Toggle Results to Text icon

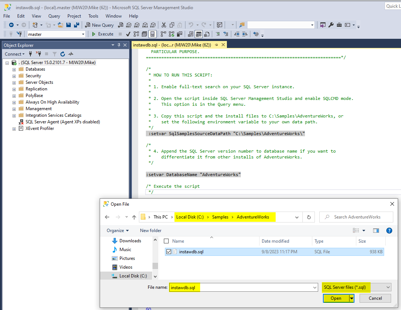click(x=191, y=34)
